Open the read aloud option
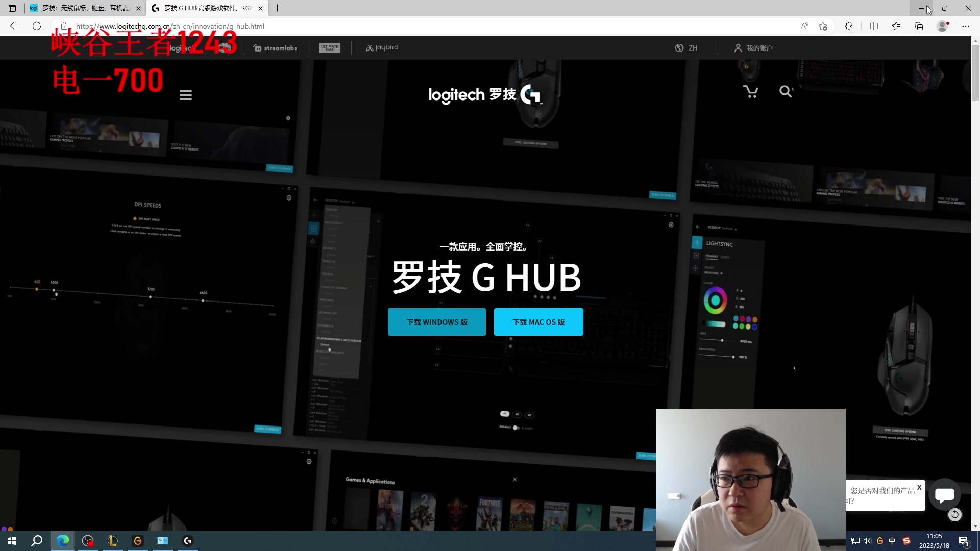 coord(804,26)
